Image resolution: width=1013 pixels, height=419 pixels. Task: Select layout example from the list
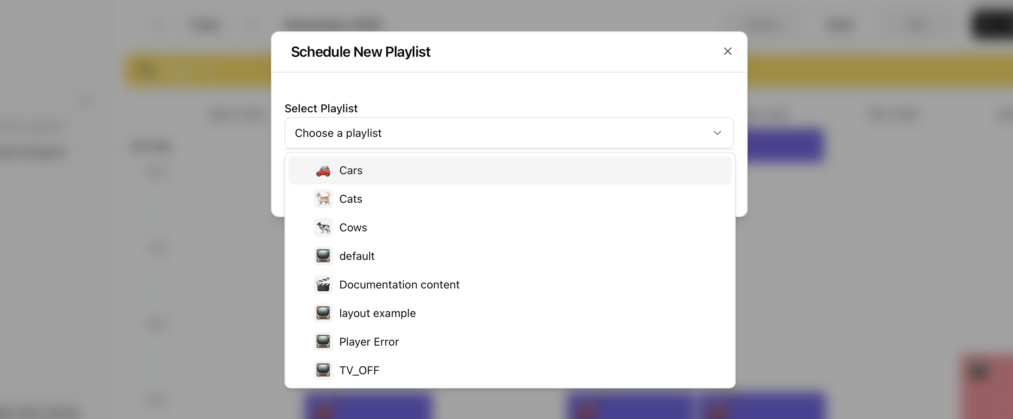(377, 313)
